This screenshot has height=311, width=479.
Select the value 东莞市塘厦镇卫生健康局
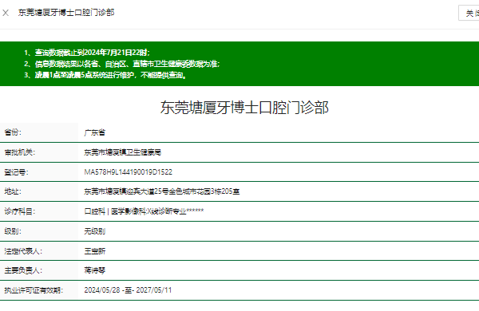tap(122, 152)
